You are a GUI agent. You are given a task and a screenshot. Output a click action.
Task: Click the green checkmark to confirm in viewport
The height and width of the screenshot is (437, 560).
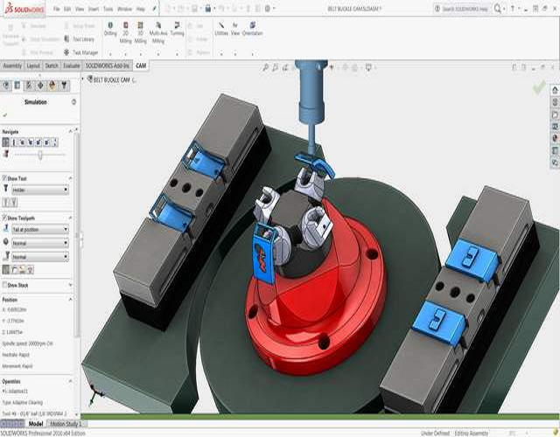(x=540, y=87)
